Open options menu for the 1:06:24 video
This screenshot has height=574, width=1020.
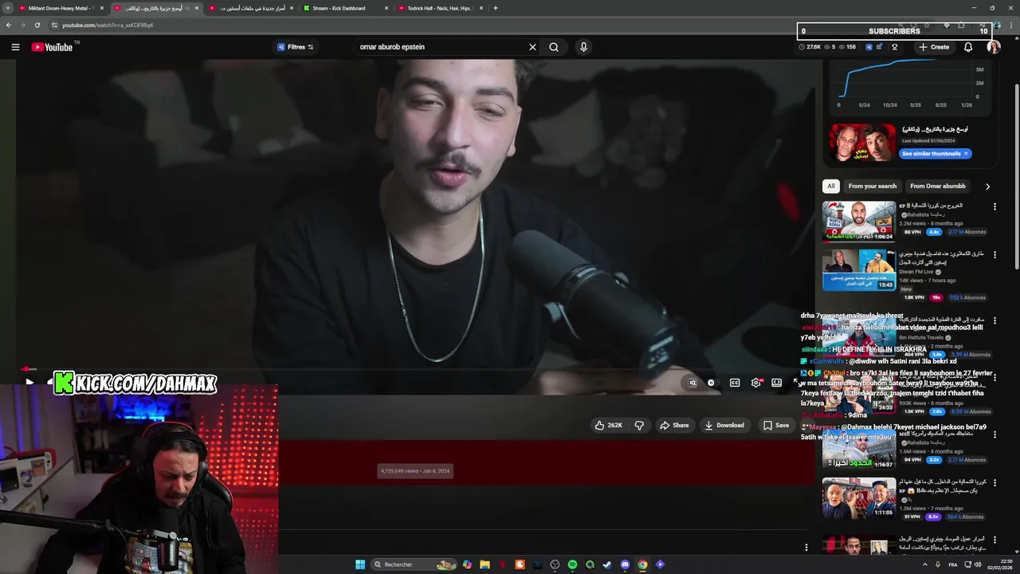tap(994, 206)
